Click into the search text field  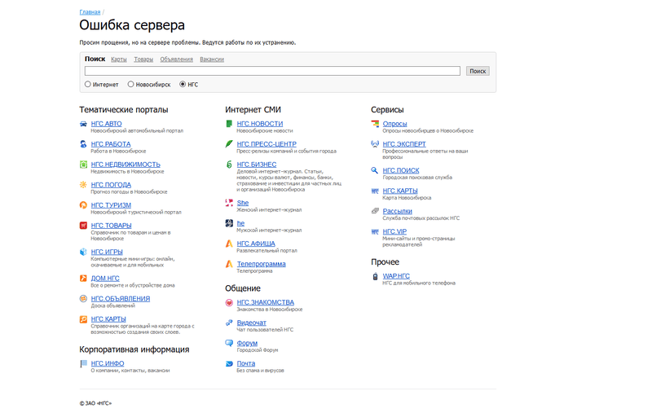click(272, 71)
